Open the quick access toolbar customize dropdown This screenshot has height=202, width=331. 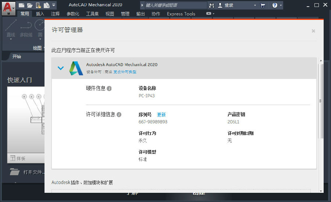[x=54, y=5]
